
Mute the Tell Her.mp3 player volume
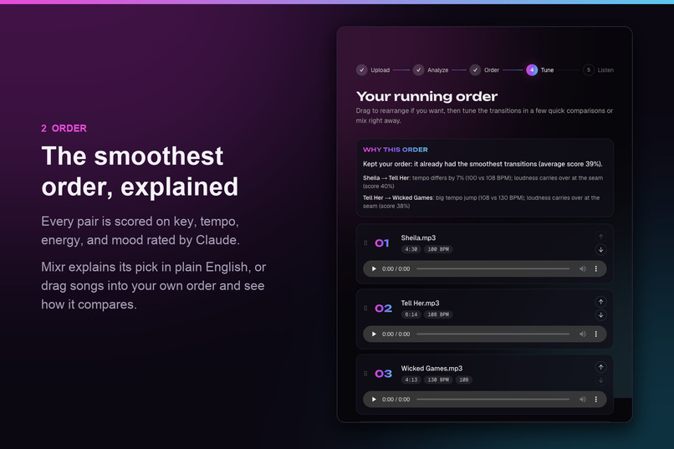(583, 334)
